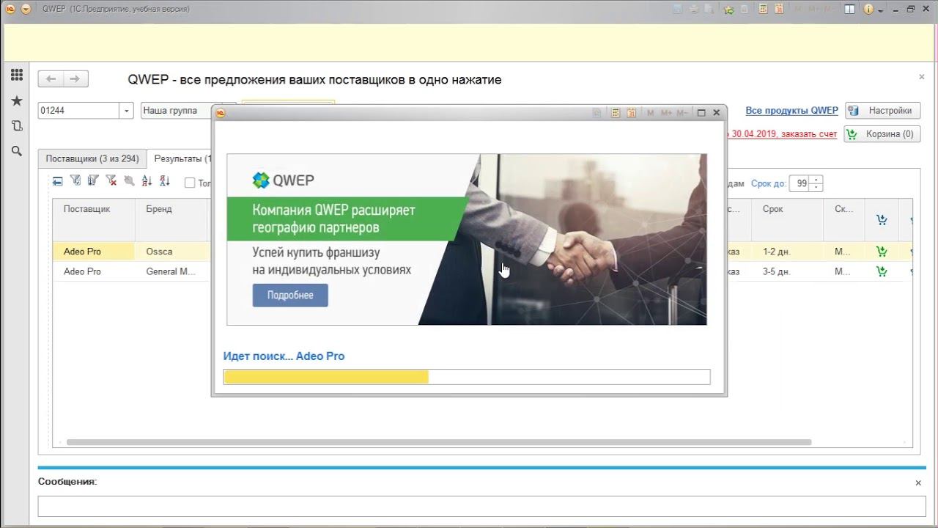Viewport: 938px width, 528px height.
Task: Select the Adeo Pro cell in General M row
Action: 94,271
